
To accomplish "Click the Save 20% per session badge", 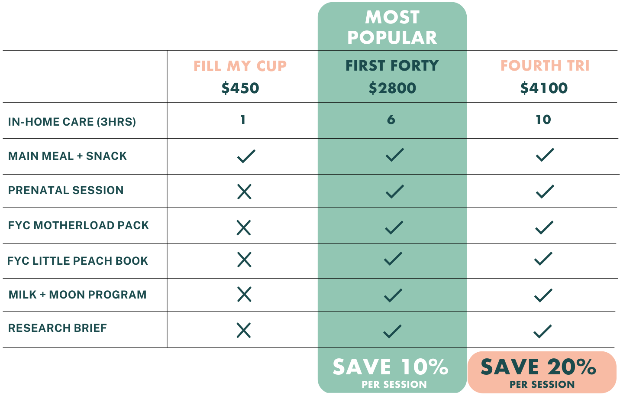I will (542, 372).
